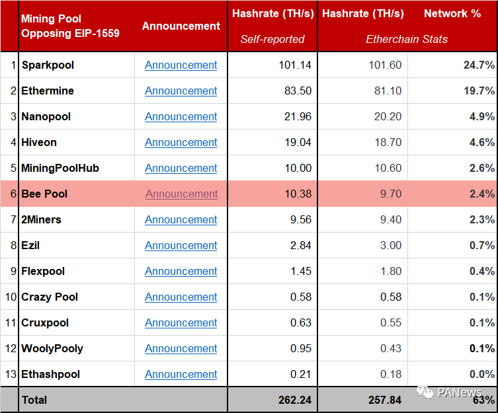Click the Network % column header
This screenshot has height=413, width=498.
pyautogui.click(x=452, y=14)
